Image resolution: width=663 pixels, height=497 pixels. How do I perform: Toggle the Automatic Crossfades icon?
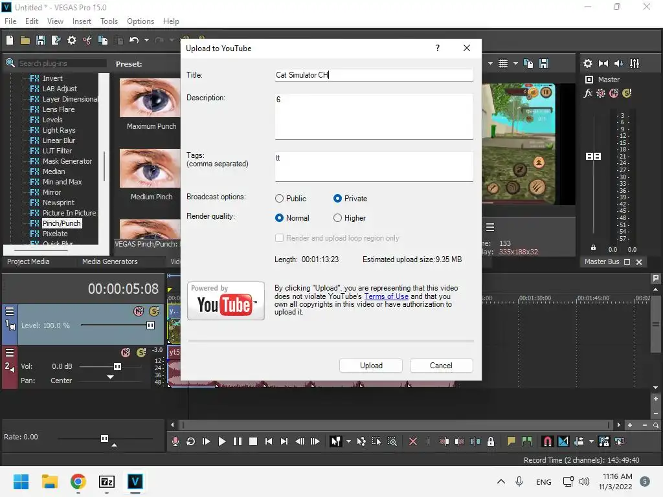(563, 441)
